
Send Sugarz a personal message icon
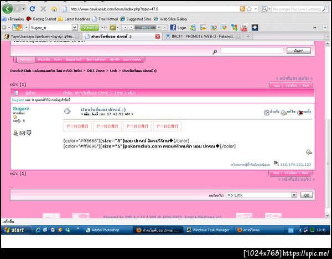(x=29, y=133)
